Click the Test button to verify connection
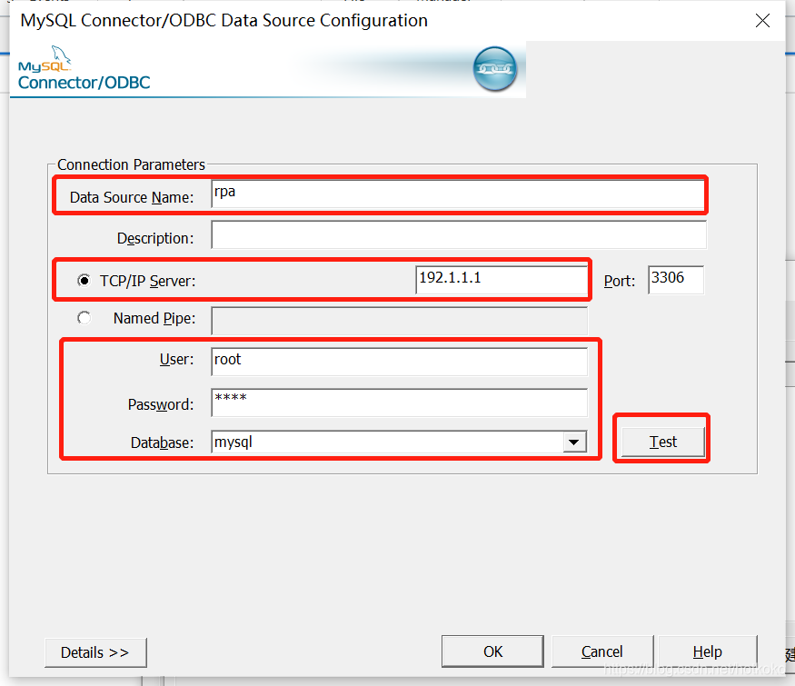Screen dimensions: 795x686 coord(661,441)
